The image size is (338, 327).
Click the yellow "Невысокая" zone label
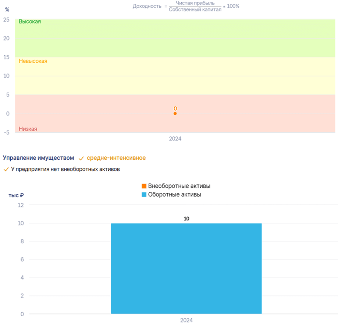(33, 61)
